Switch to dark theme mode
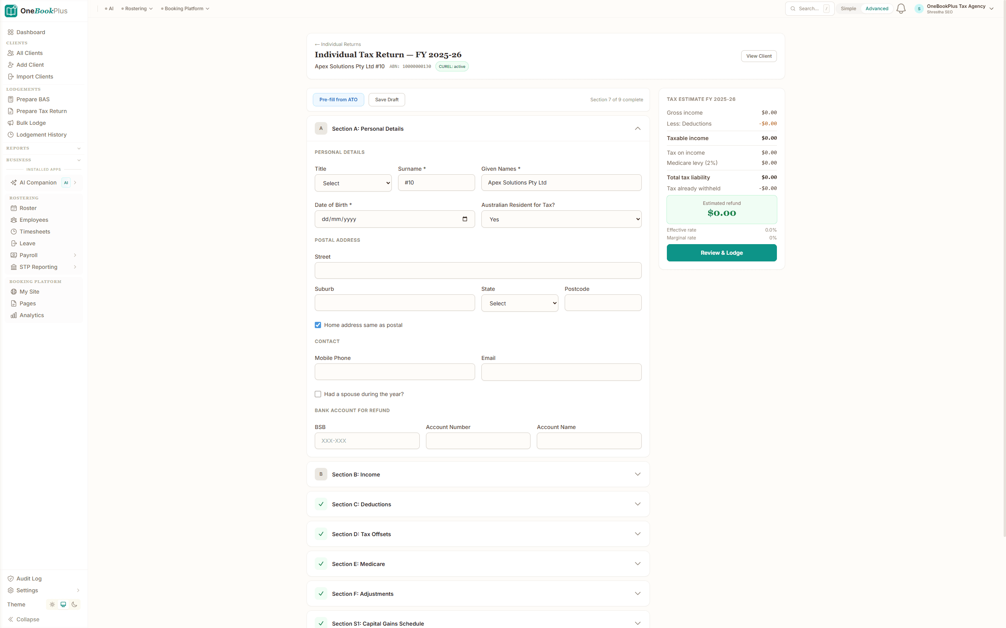Image resolution: width=1006 pixels, height=628 pixels. coord(75,604)
